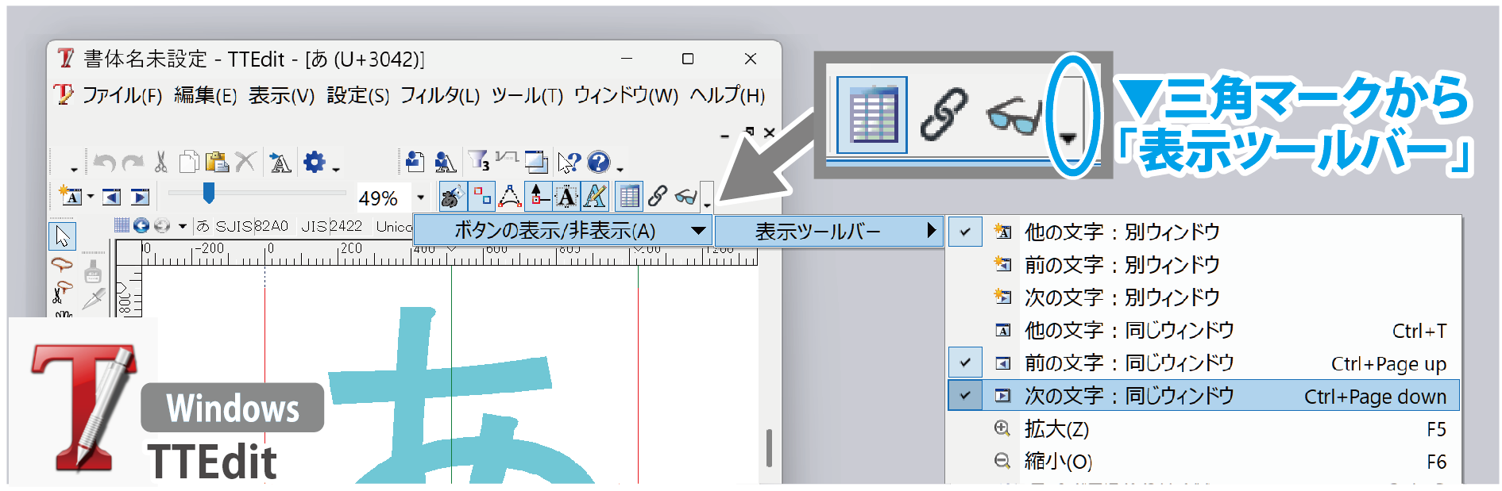The height and width of the screenshot is (491, 1502).
Task: Open the ファイル(F) menu
Action: click(122, 96)
